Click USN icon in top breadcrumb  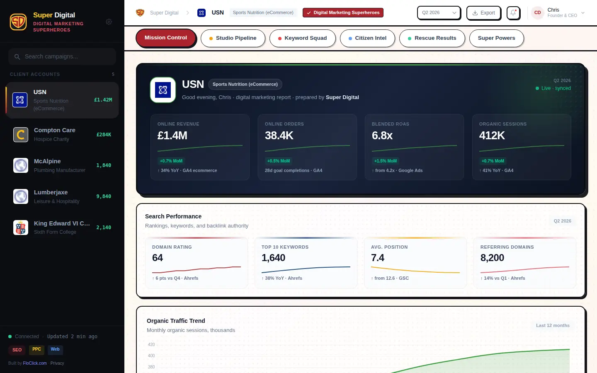click(x=201, y=13)
